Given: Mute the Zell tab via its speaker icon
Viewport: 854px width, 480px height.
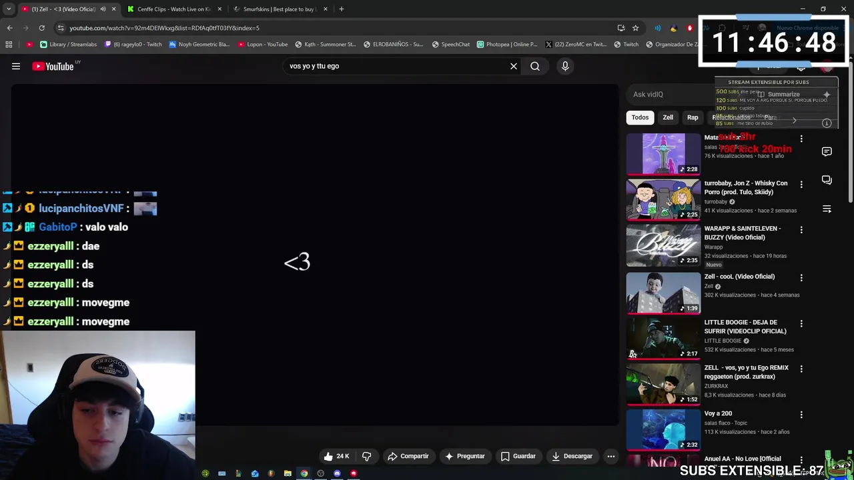Looking at the screenshot, I should click(x=102, y=9).
